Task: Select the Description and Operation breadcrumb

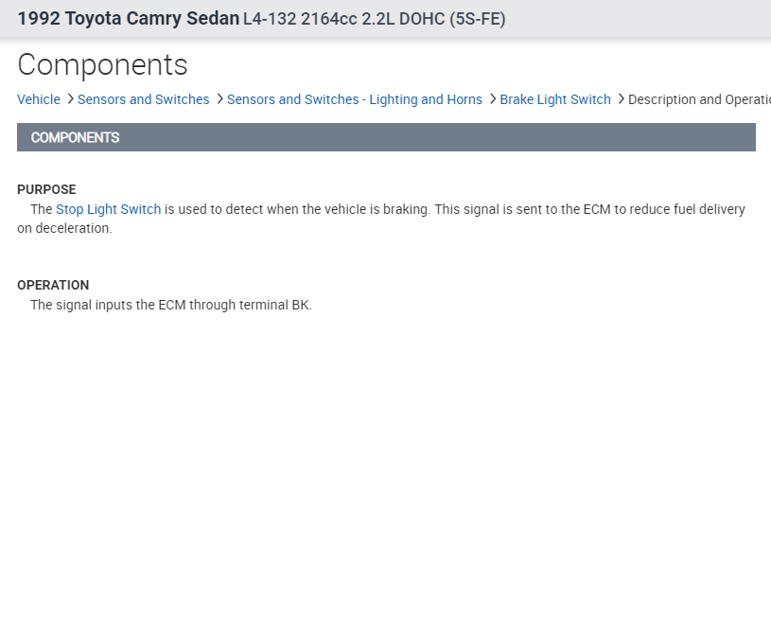Action: [x=698, y=99]
